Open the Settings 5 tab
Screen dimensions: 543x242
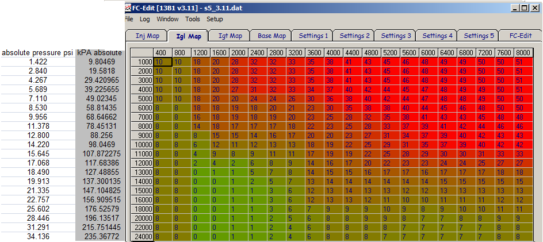coord(479,36)
